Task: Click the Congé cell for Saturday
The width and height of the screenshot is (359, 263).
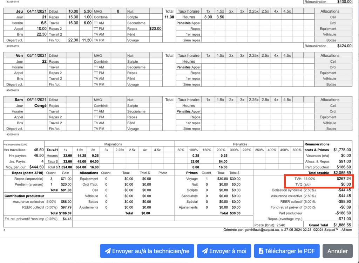Action: pos(40,105)
